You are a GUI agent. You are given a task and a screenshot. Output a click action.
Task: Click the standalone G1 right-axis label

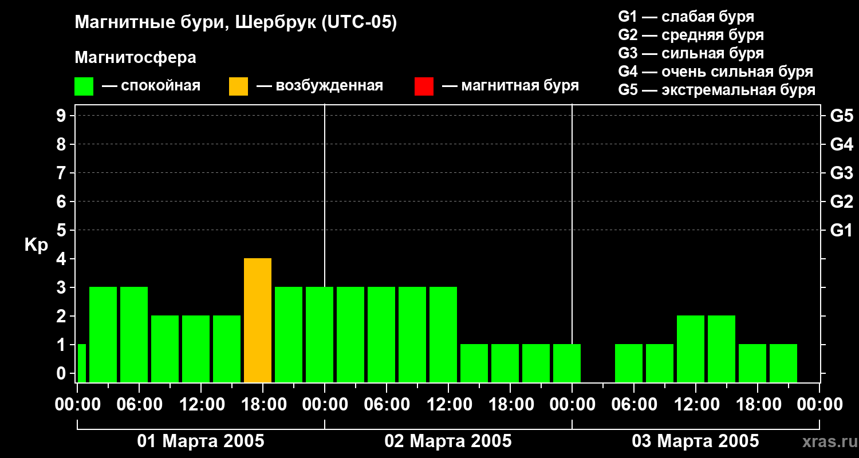tap(841, 230)
